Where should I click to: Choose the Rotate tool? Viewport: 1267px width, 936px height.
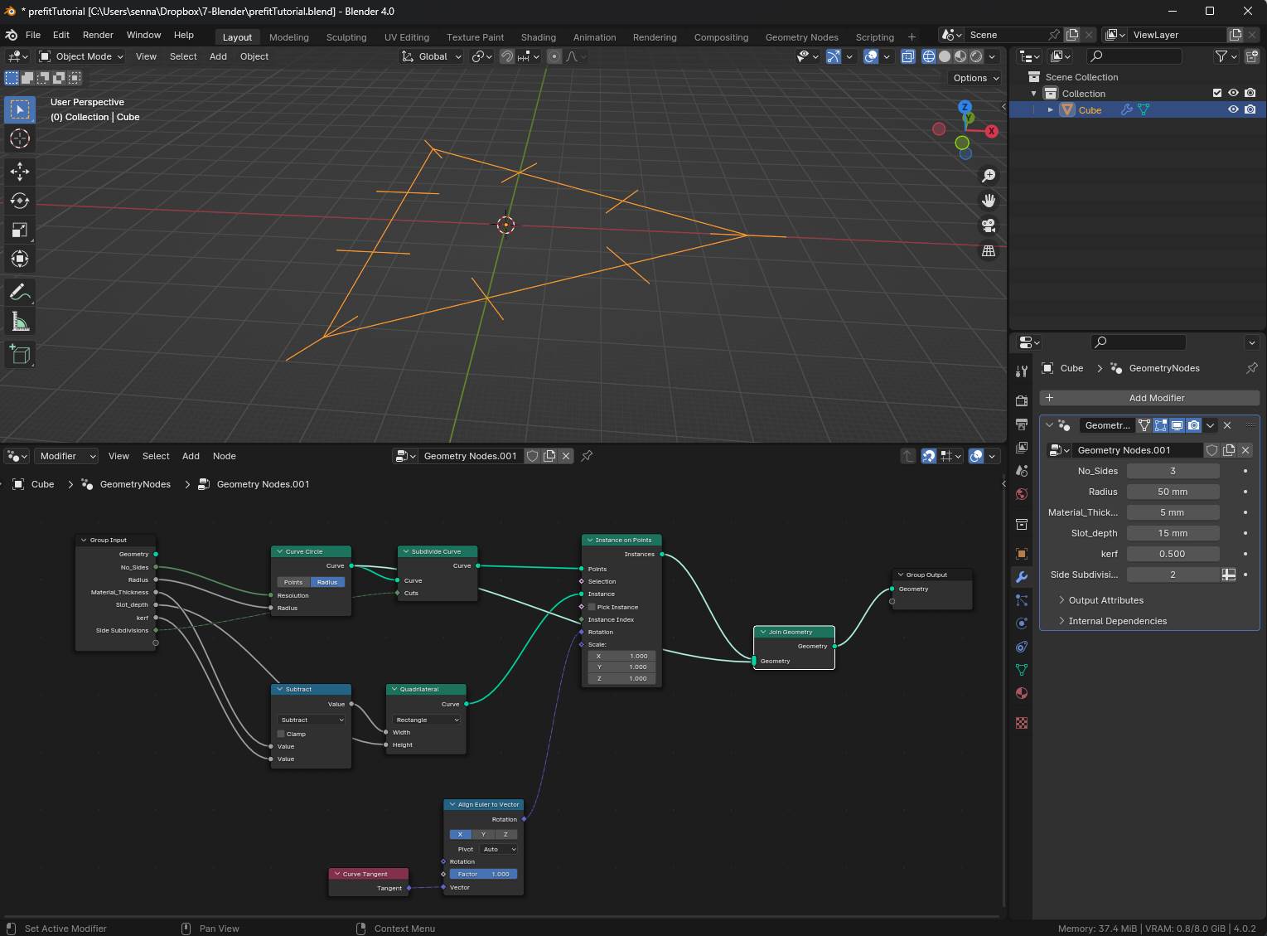(x=20, y=201)
